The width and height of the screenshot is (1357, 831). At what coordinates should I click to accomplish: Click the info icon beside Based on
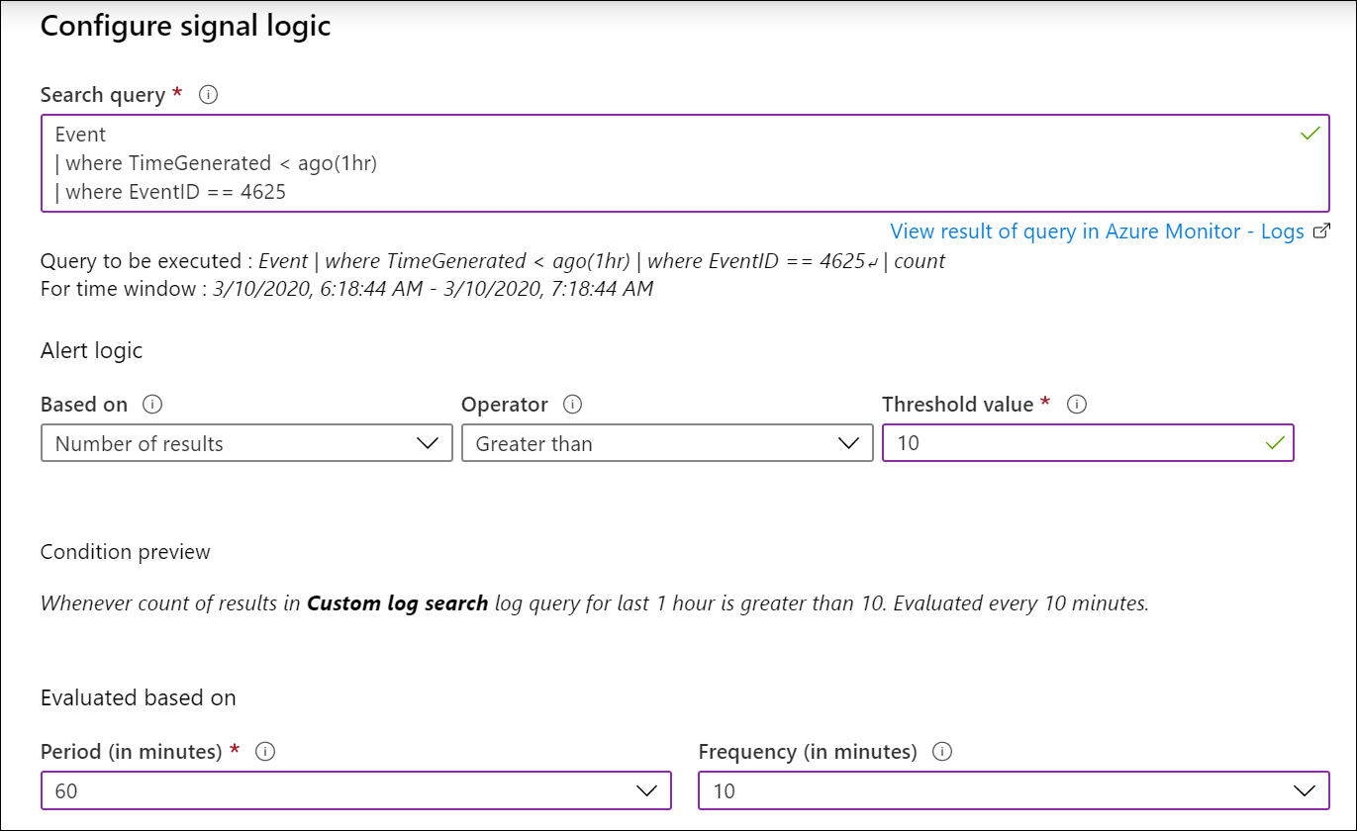[152, 405]
